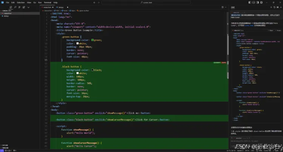
Task: Toggle the primary sidebar layout button
Action: [250, 3]
